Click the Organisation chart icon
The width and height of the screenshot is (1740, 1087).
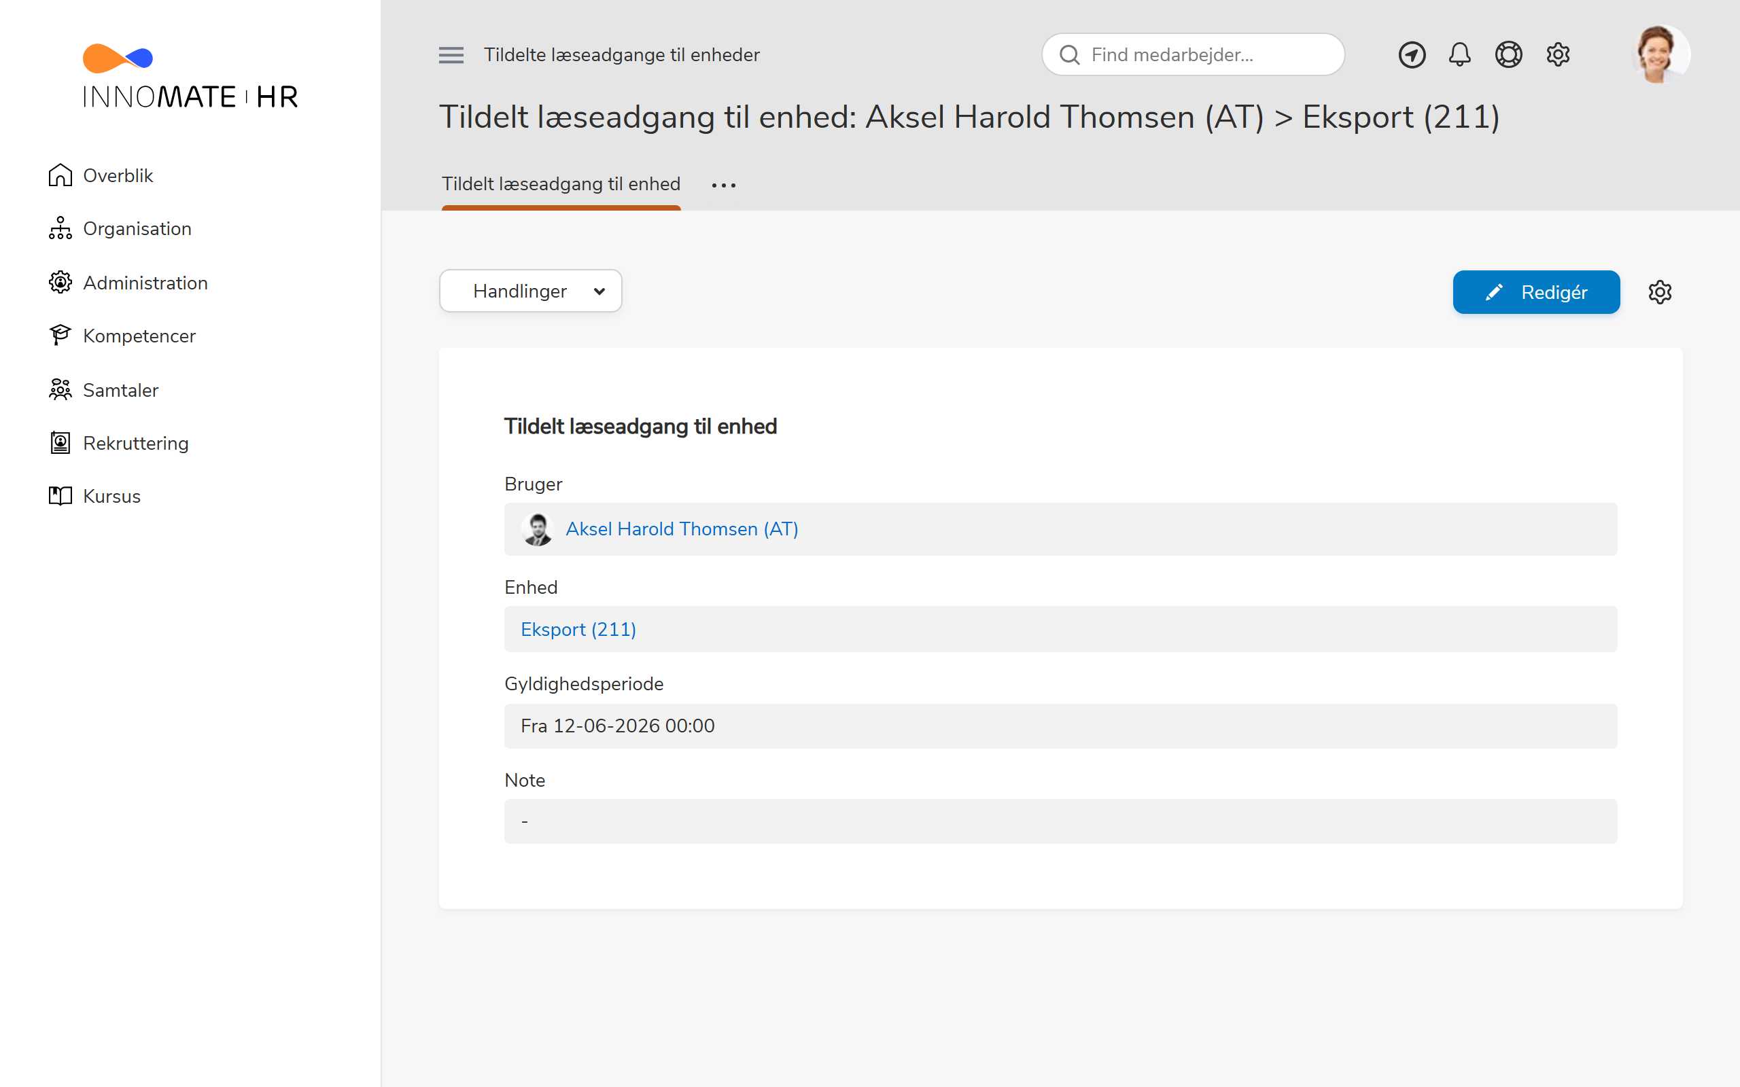tap(60, 228)
